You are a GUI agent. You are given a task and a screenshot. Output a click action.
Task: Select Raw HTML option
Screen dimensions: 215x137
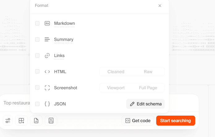148,72
